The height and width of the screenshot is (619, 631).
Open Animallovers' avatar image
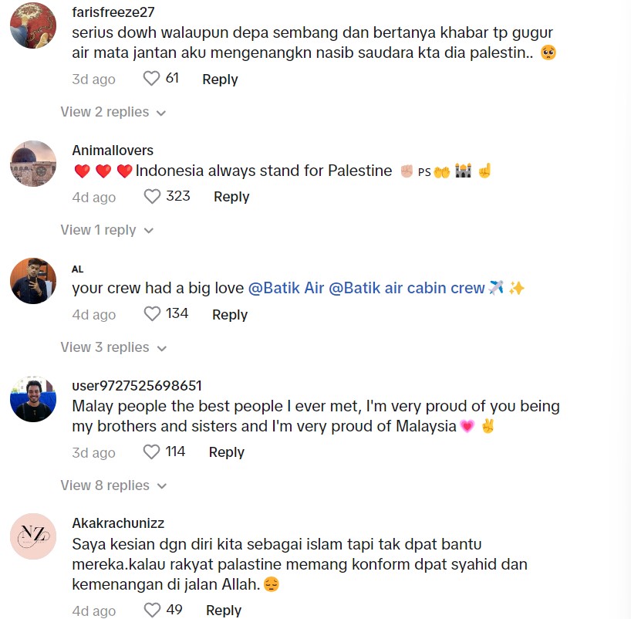click(33, 164)
